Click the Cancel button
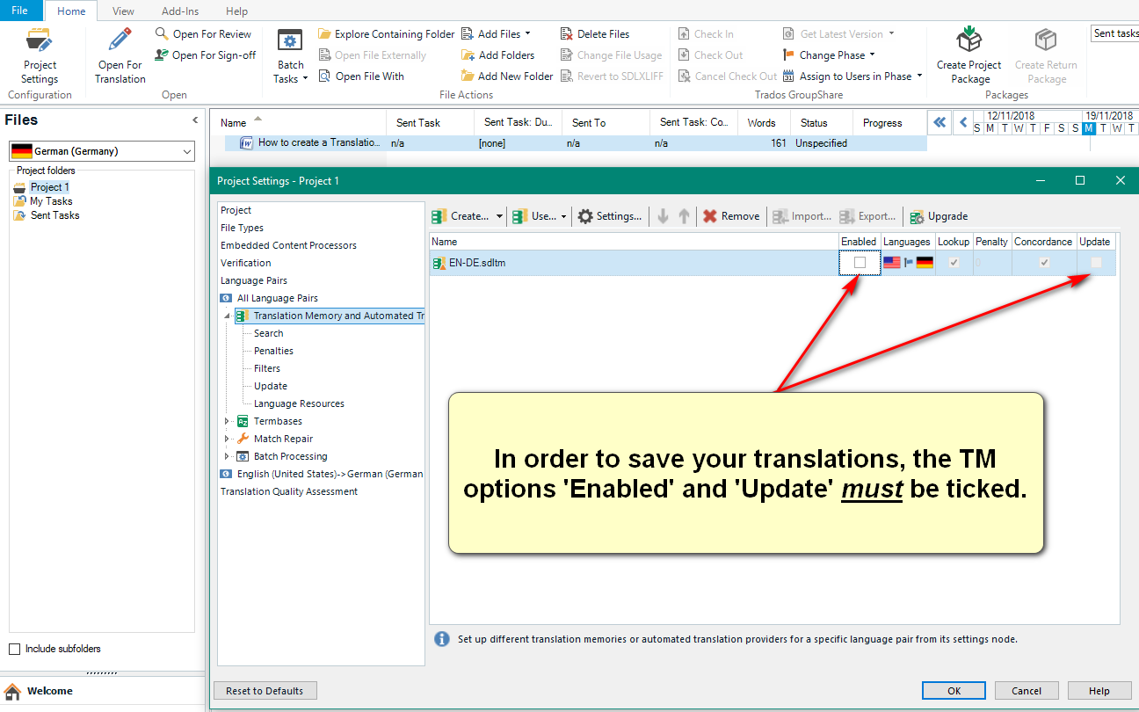Viewport: 1139px width, 712px height. pyautogui.click(x=1026, y=691)
